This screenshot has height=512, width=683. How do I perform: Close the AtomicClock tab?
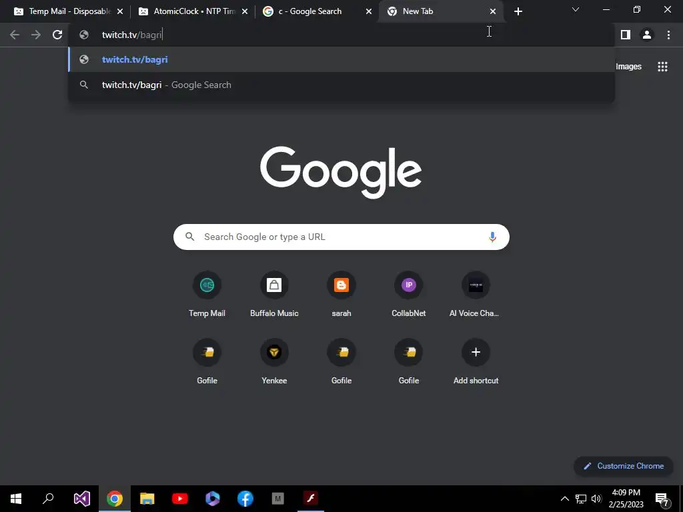click(x=245, y=12)
